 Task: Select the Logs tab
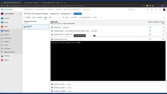pyautogui.click(x=45, y=17)
